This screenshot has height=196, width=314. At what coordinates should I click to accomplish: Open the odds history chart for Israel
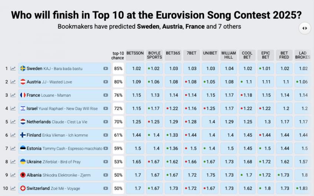(x=13, y=108)
